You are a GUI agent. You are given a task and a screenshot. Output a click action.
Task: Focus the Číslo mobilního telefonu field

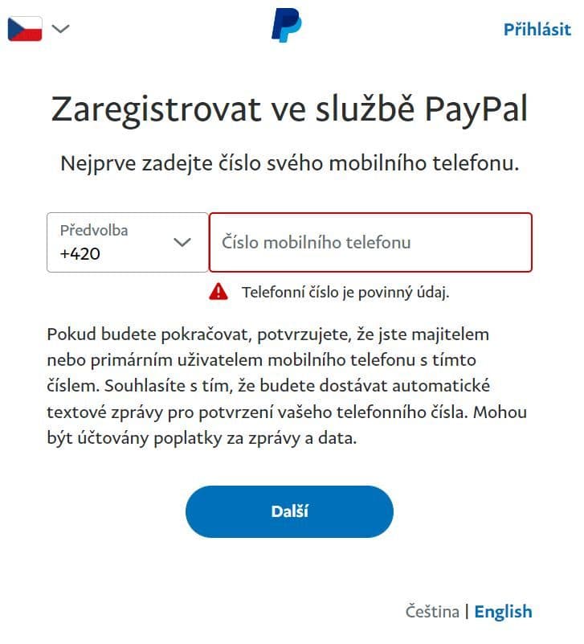[x=370, y=242]
